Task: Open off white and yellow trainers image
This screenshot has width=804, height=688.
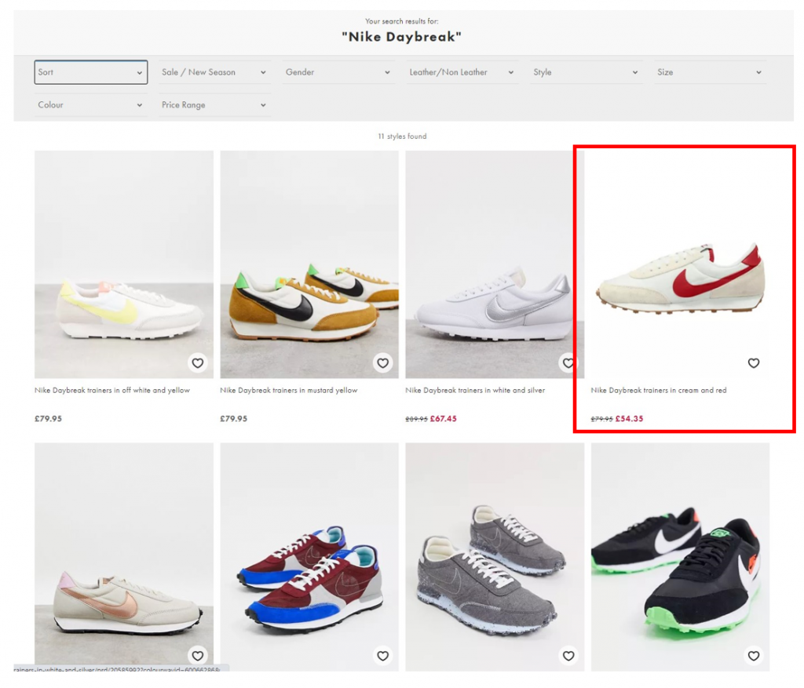Action: pos(124,264)
